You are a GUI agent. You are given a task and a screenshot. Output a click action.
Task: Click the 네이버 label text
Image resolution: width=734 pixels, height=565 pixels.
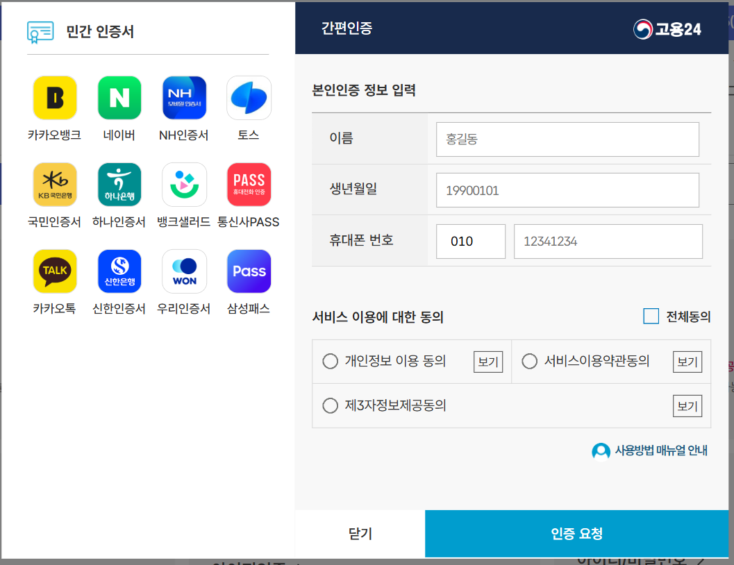[x=119, y=135]
